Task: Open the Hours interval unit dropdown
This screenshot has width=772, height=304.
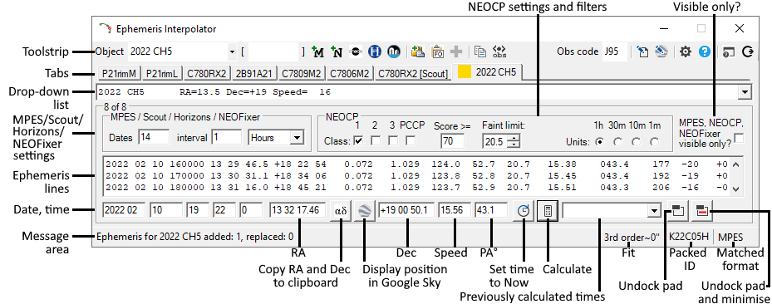Action: pyautogui.click(x=297, y=138)
